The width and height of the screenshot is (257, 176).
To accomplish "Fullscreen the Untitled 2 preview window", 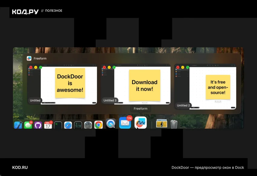I will pyautogui.click(x=188, y=67).
